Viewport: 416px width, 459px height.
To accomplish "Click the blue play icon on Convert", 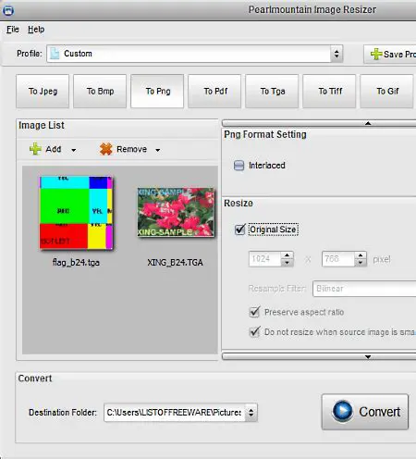I will coord(342,411).
